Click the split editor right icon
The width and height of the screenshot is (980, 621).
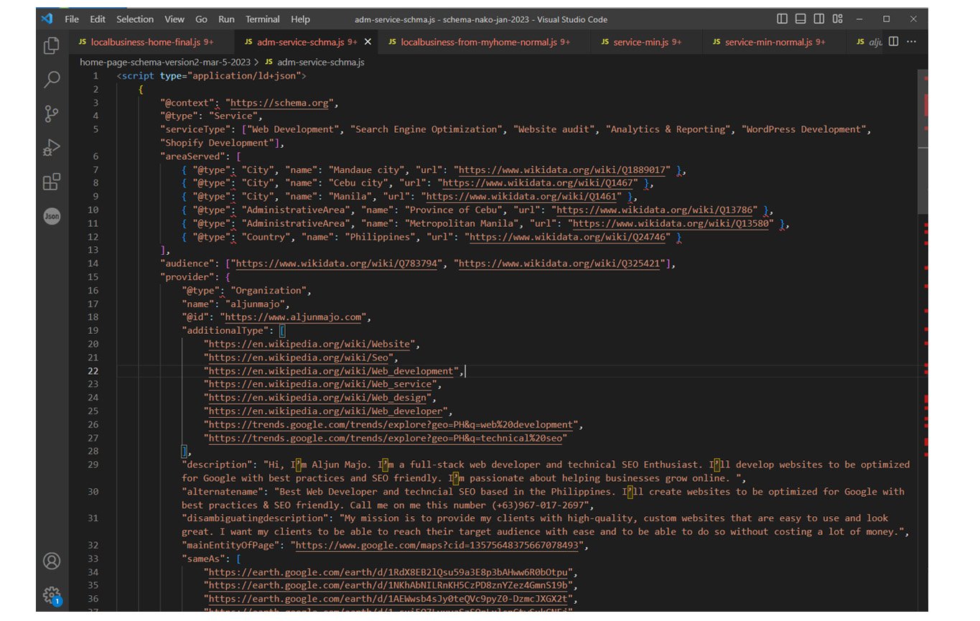tap(893, 42)
